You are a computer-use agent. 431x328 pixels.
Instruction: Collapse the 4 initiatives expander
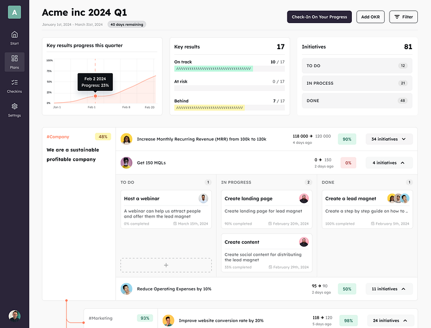click(x=389, y=163)
